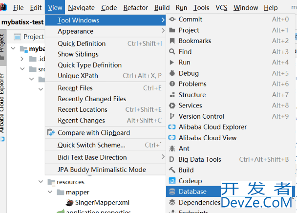The image size is (297, 213).
Task: Choose Unique XPath menu entry
Action: [106, 76]
